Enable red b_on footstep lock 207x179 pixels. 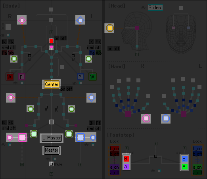click(115, 149)
